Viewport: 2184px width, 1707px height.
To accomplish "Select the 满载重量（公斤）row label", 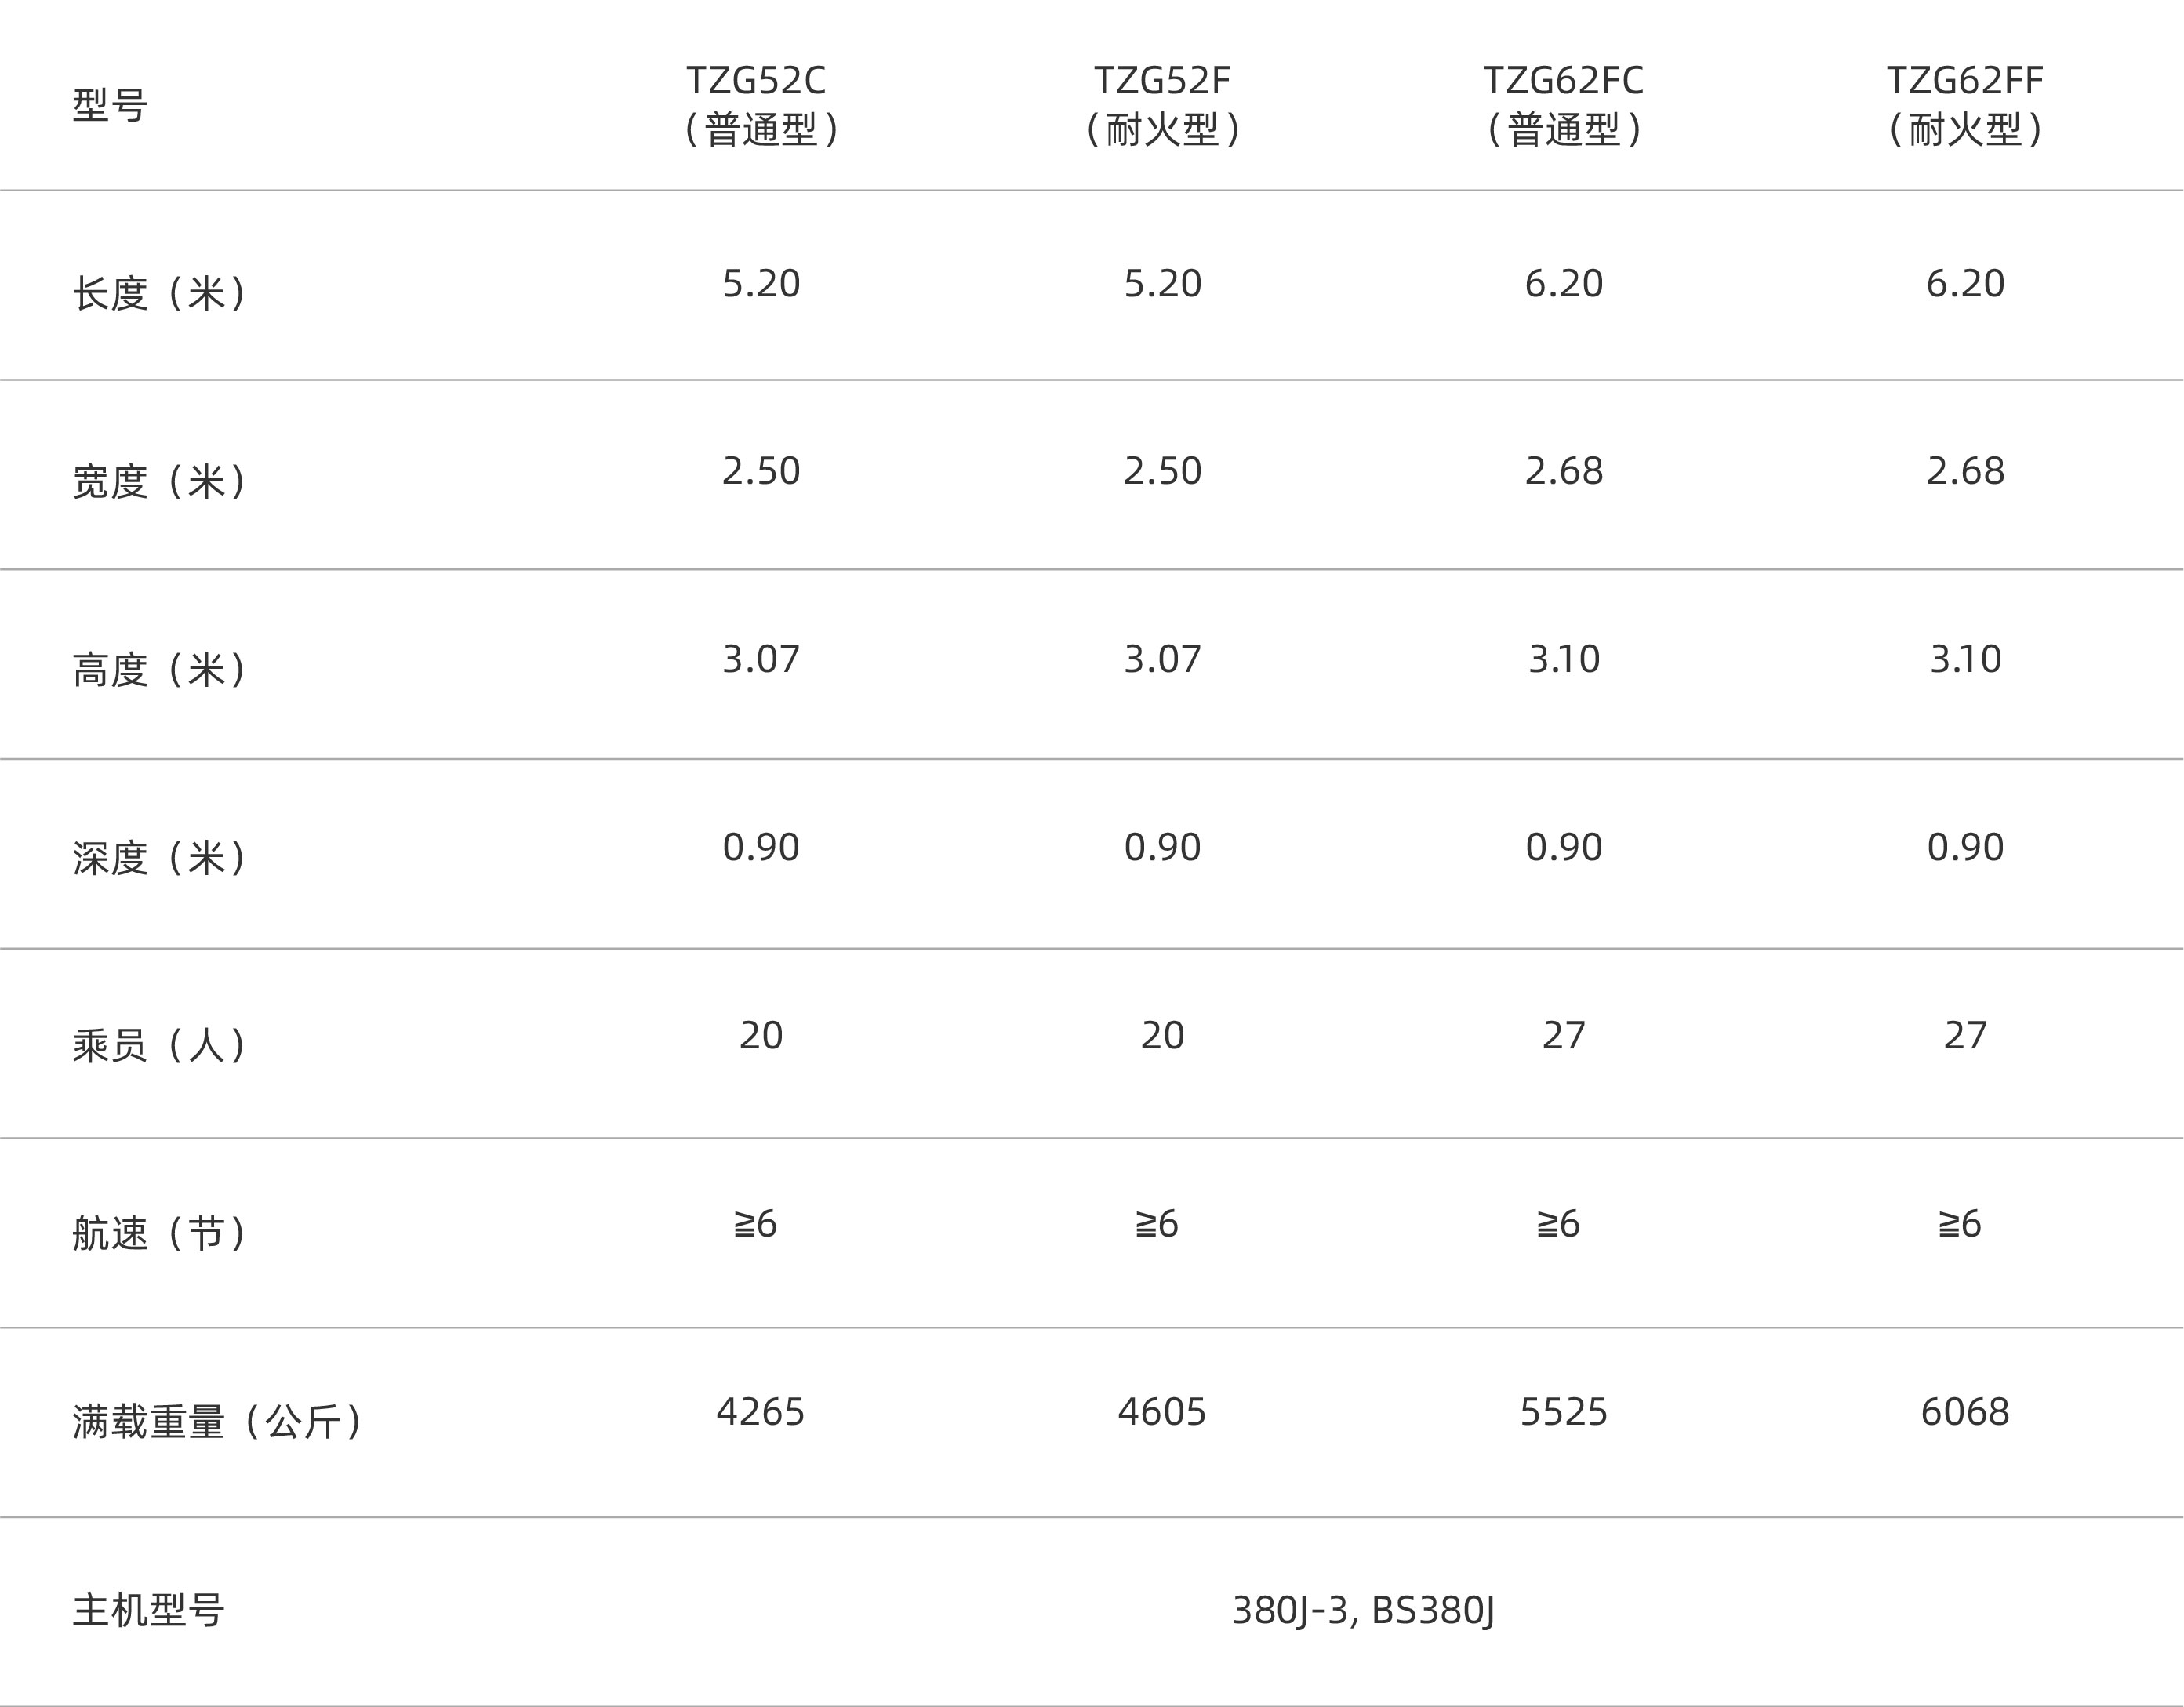I will (217, 1421).
